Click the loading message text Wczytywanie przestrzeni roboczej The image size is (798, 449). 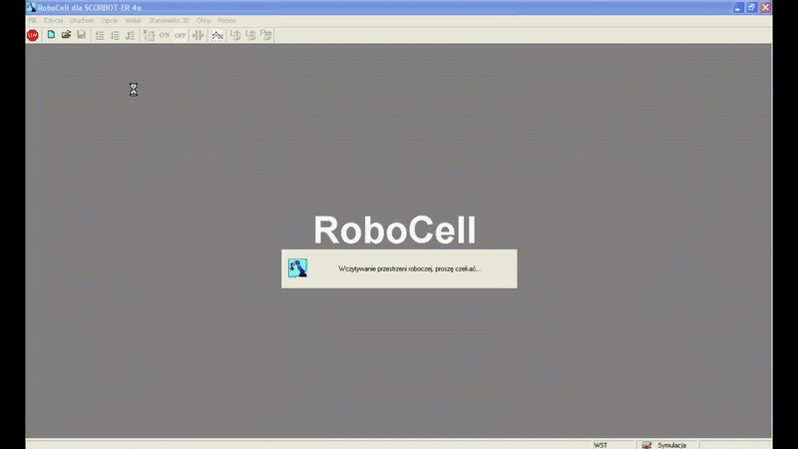[x=409, y=268]
